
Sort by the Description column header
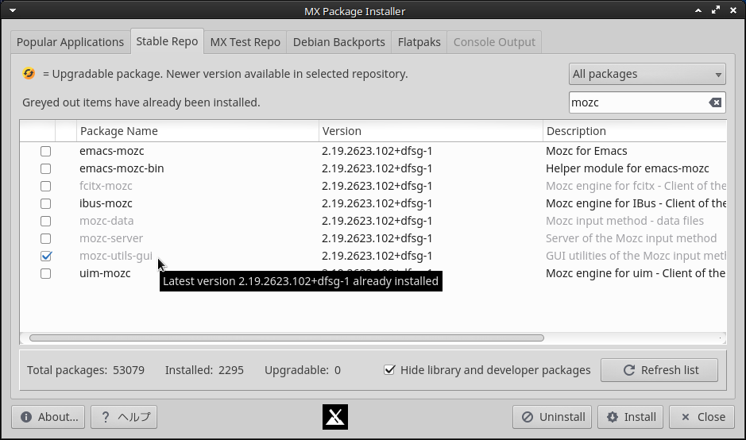click(x=635, y=131)
